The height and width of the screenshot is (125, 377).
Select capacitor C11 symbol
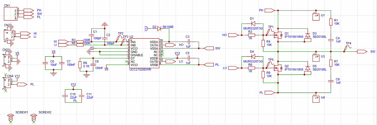pos(81,96)
